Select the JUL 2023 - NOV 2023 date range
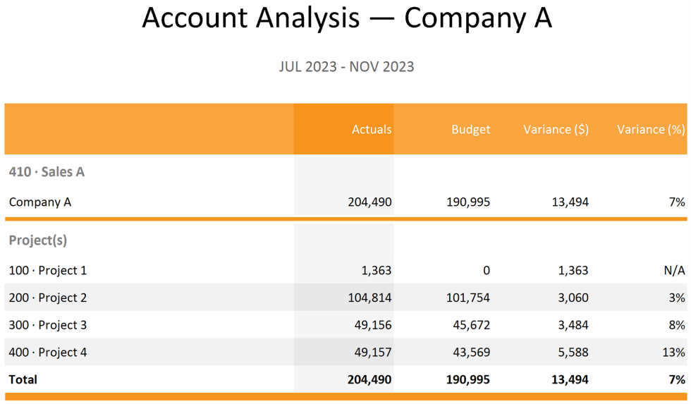Viewport: 691px width, 404px height. pyautogui.click(x=346, y=67)
